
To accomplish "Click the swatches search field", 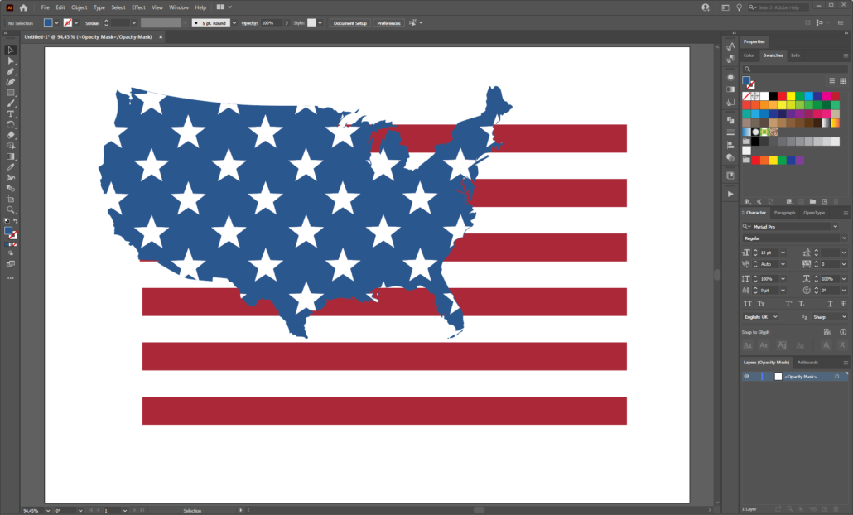I will click(x=795, y=69).
